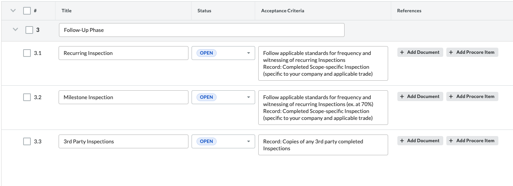Mark the checkbox for item 3.3

point(27,142)
